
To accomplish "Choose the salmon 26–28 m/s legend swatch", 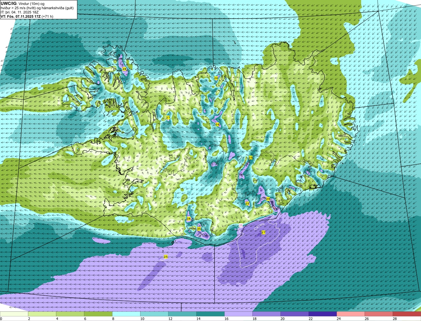I will [379, 314].
